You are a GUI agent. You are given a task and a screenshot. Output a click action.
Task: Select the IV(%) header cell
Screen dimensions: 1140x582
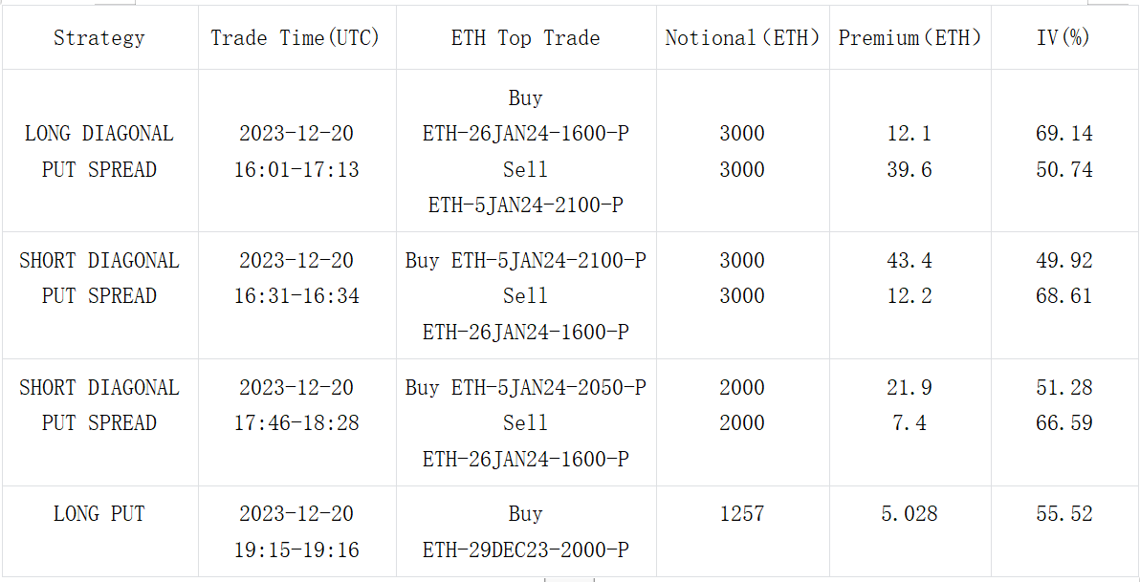pos(1063,38)
